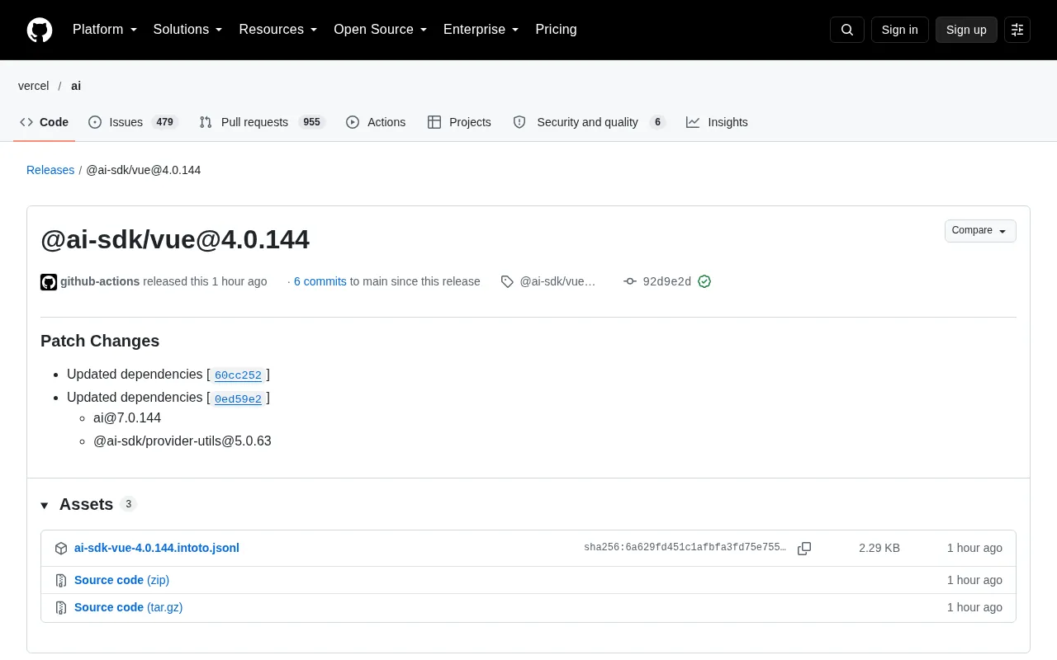This screenshot has height=660, width=1057.
Task: Click the Sign in button
Action: pos(899,30)
